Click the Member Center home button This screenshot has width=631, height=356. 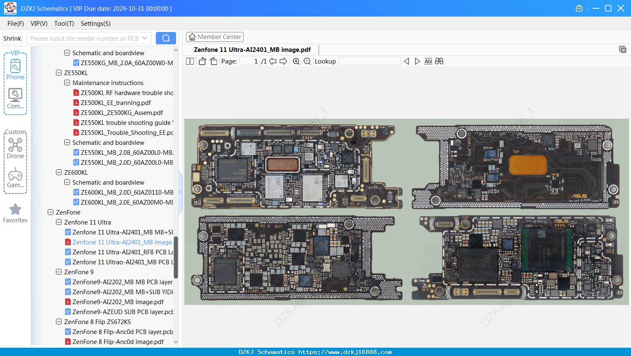click(215, 37)
